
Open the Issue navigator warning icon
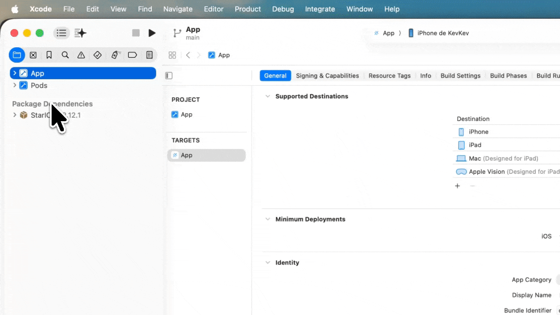pos(81,55)
